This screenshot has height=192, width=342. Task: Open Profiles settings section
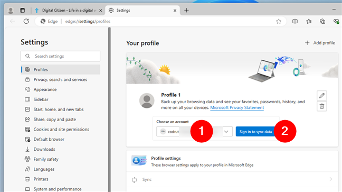pos(60,69)
